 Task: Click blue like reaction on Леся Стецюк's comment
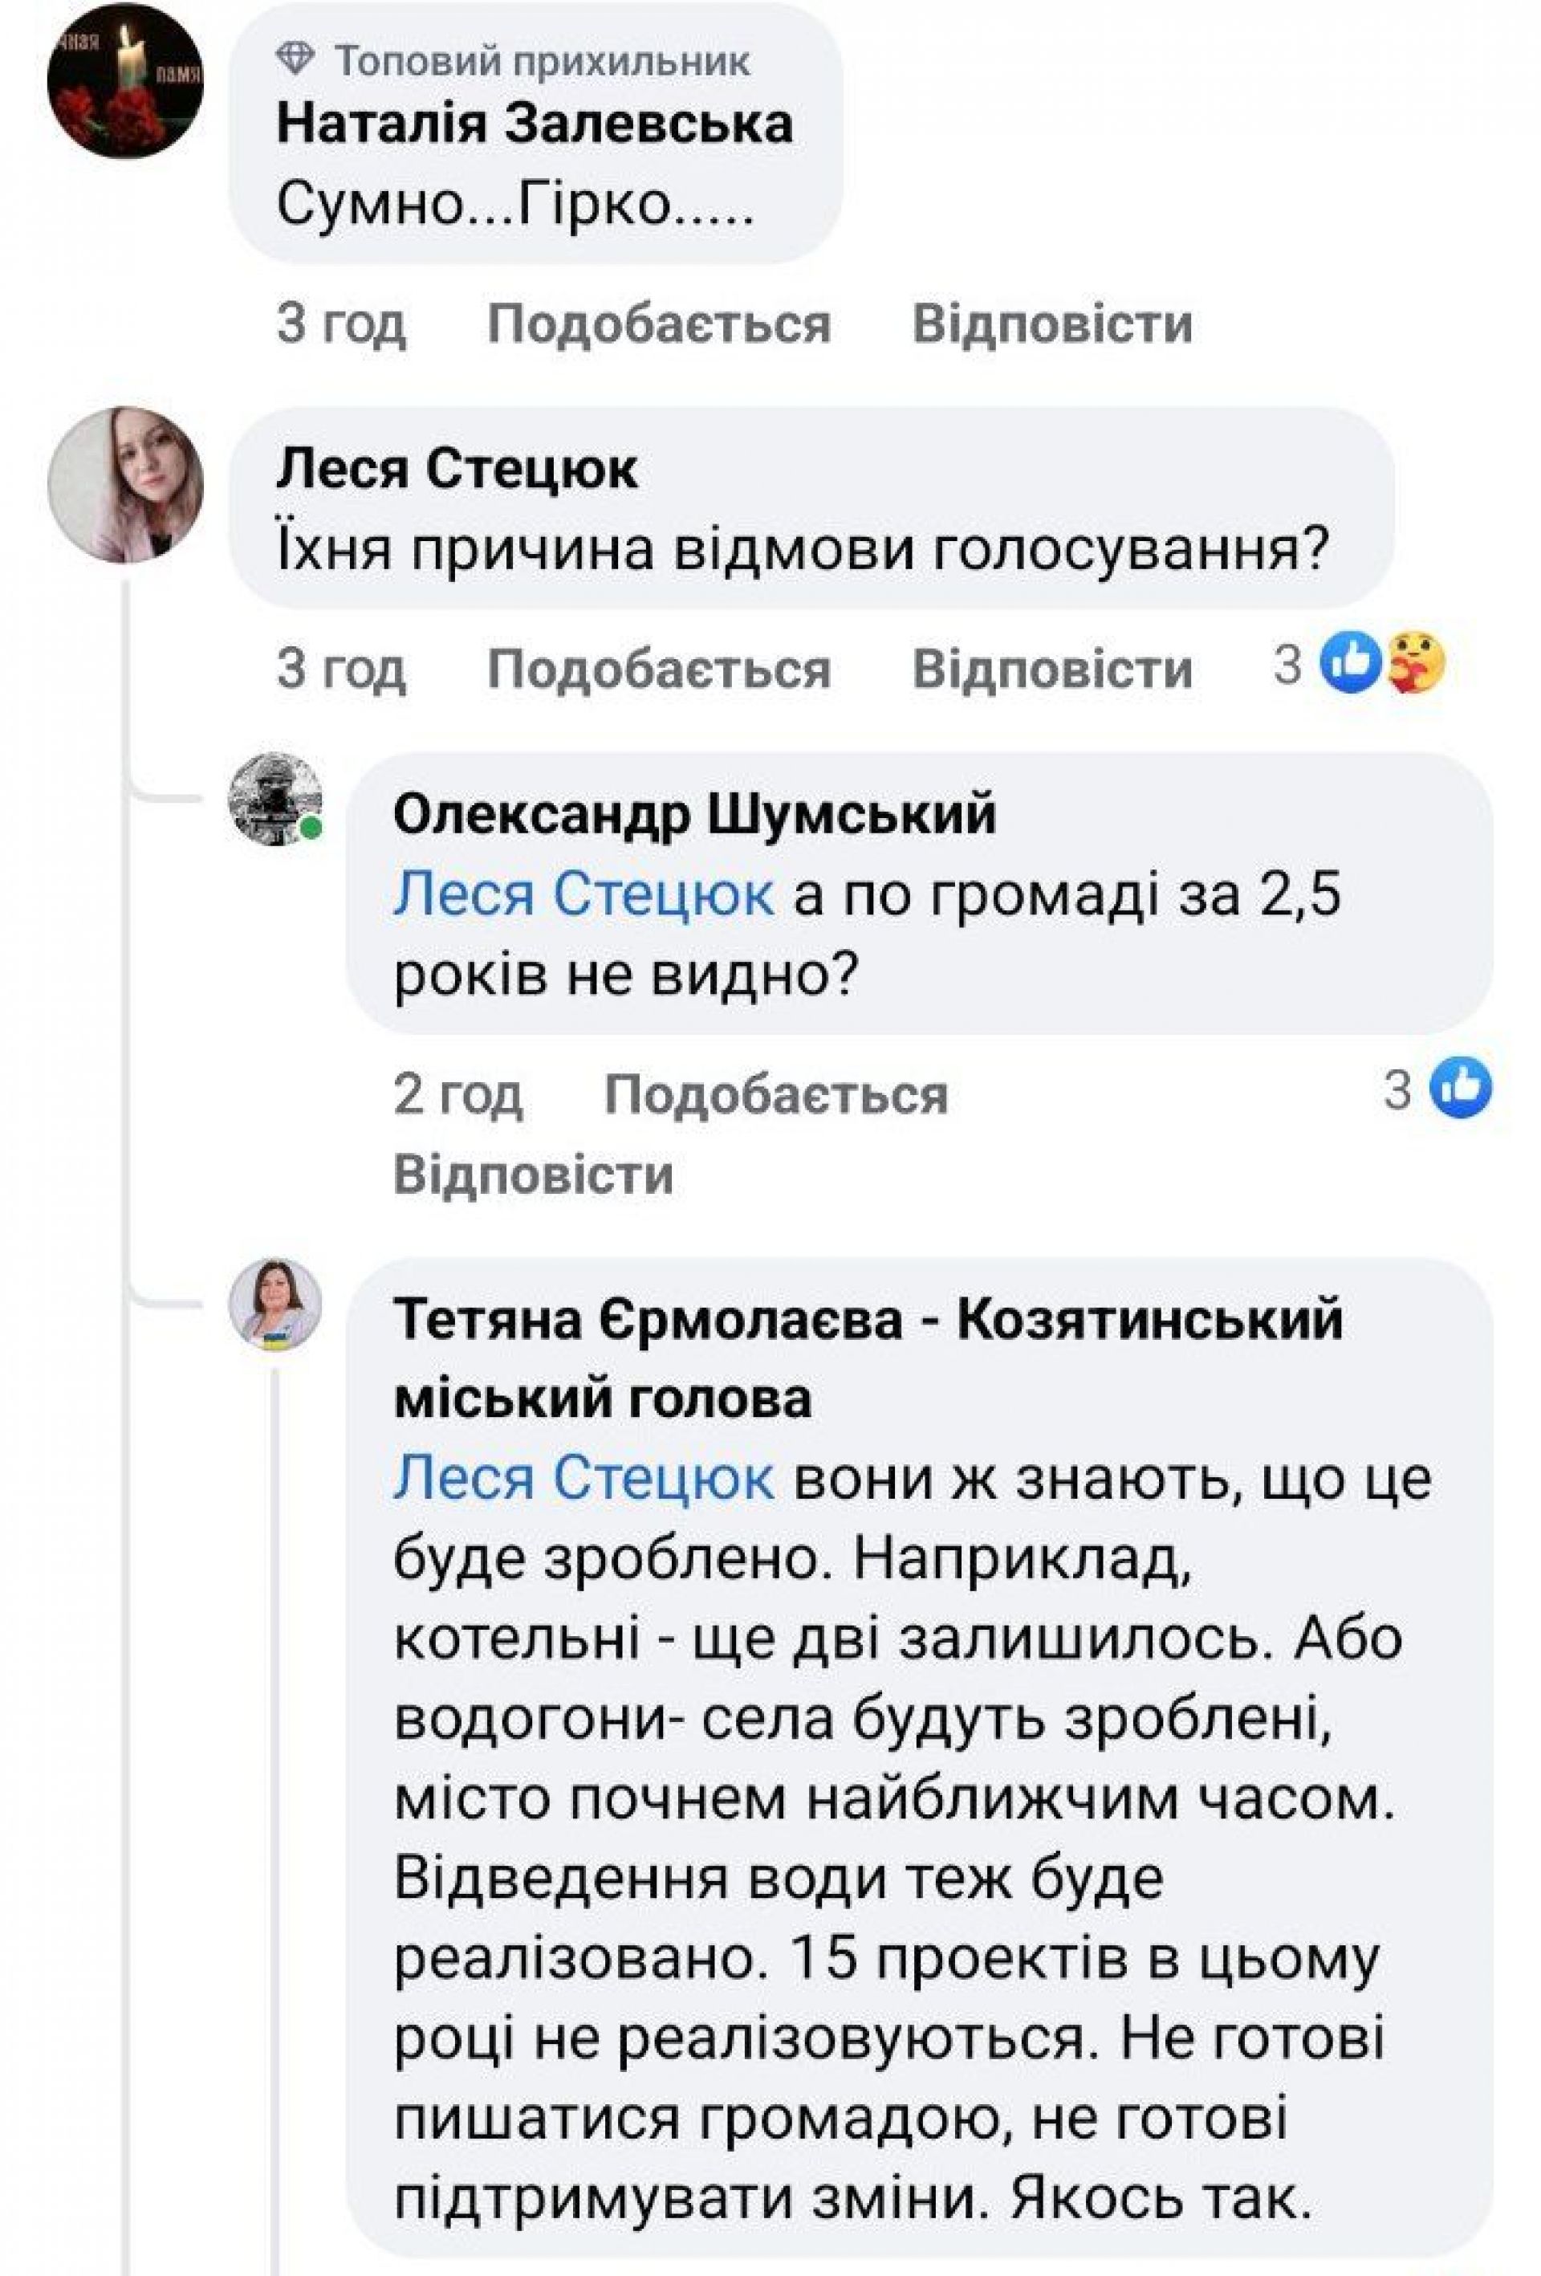(1350, 665)
